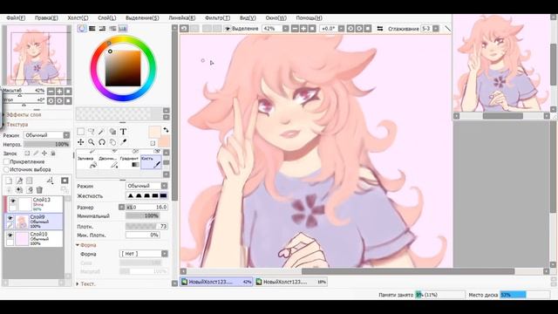This screenshot has height=314, width=558.
Task: Create a new linework layer
Action: coord(19,181)
